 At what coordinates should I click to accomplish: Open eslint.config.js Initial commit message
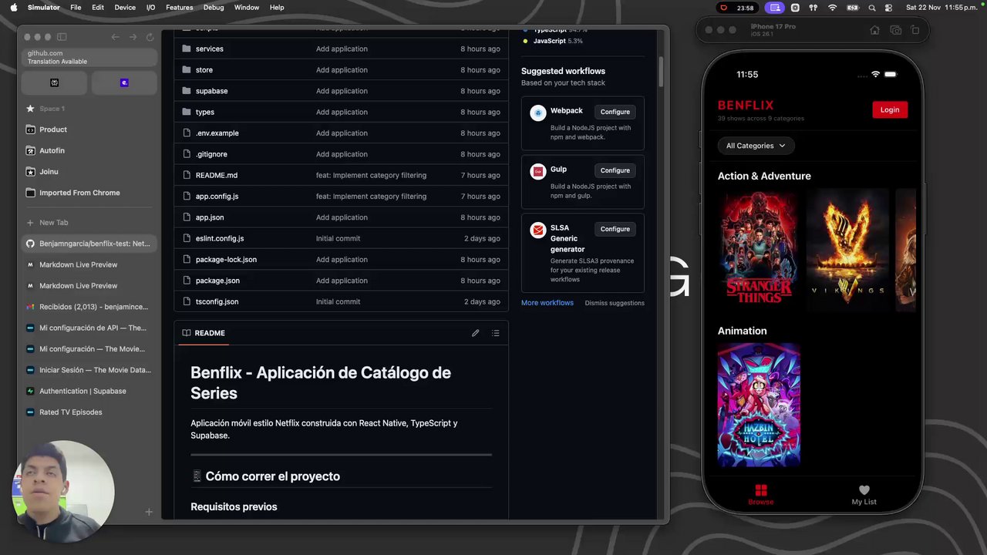click(x=338, y=238)
